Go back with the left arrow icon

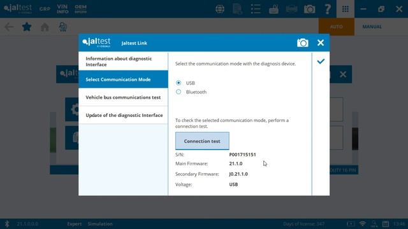click(x=9, y=27)
